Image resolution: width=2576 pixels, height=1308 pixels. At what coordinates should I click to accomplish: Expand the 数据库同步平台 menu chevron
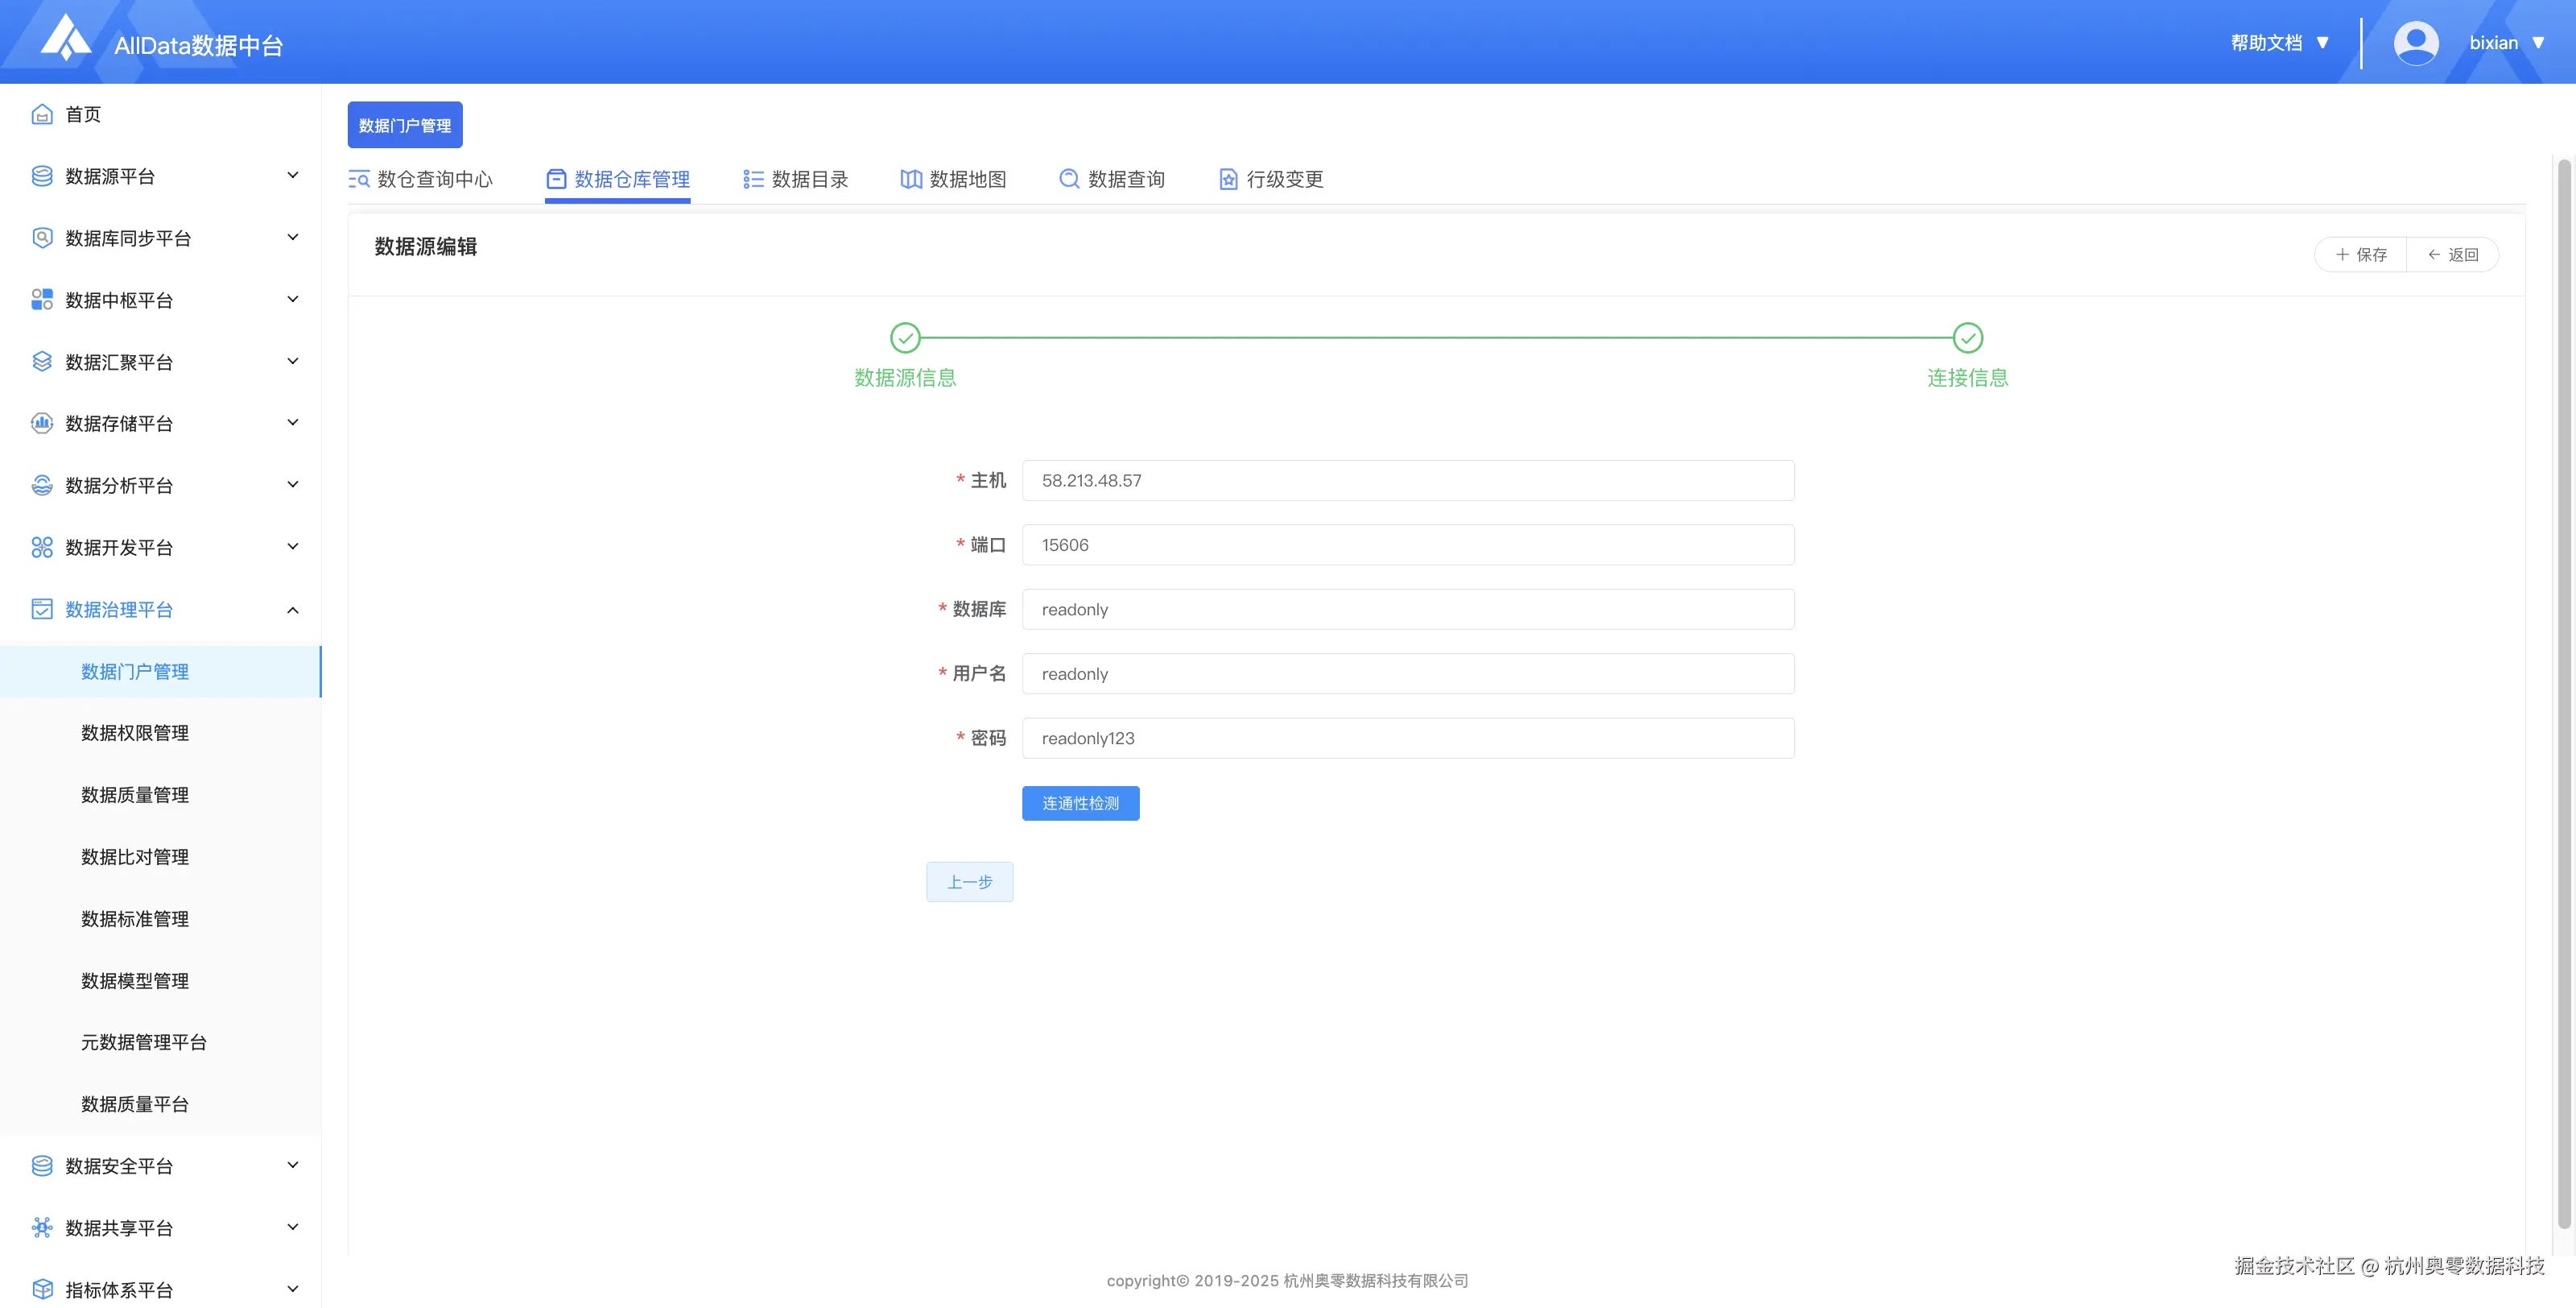pos(293,237)
